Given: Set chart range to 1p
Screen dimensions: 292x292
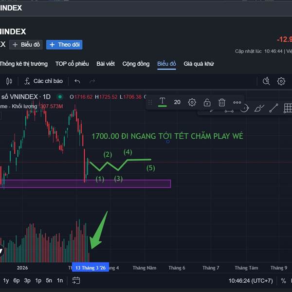Looking at the screenshot, I should pos(38,280).
